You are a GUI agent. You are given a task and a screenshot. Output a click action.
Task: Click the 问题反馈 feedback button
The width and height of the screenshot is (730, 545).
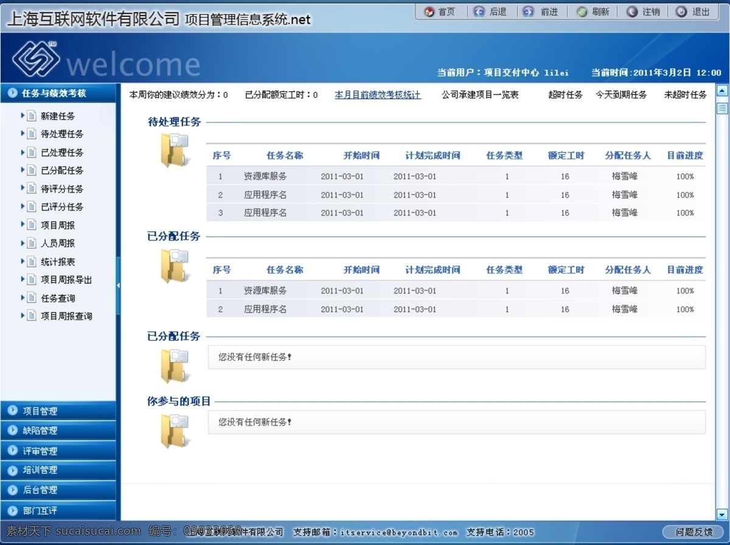694,532
